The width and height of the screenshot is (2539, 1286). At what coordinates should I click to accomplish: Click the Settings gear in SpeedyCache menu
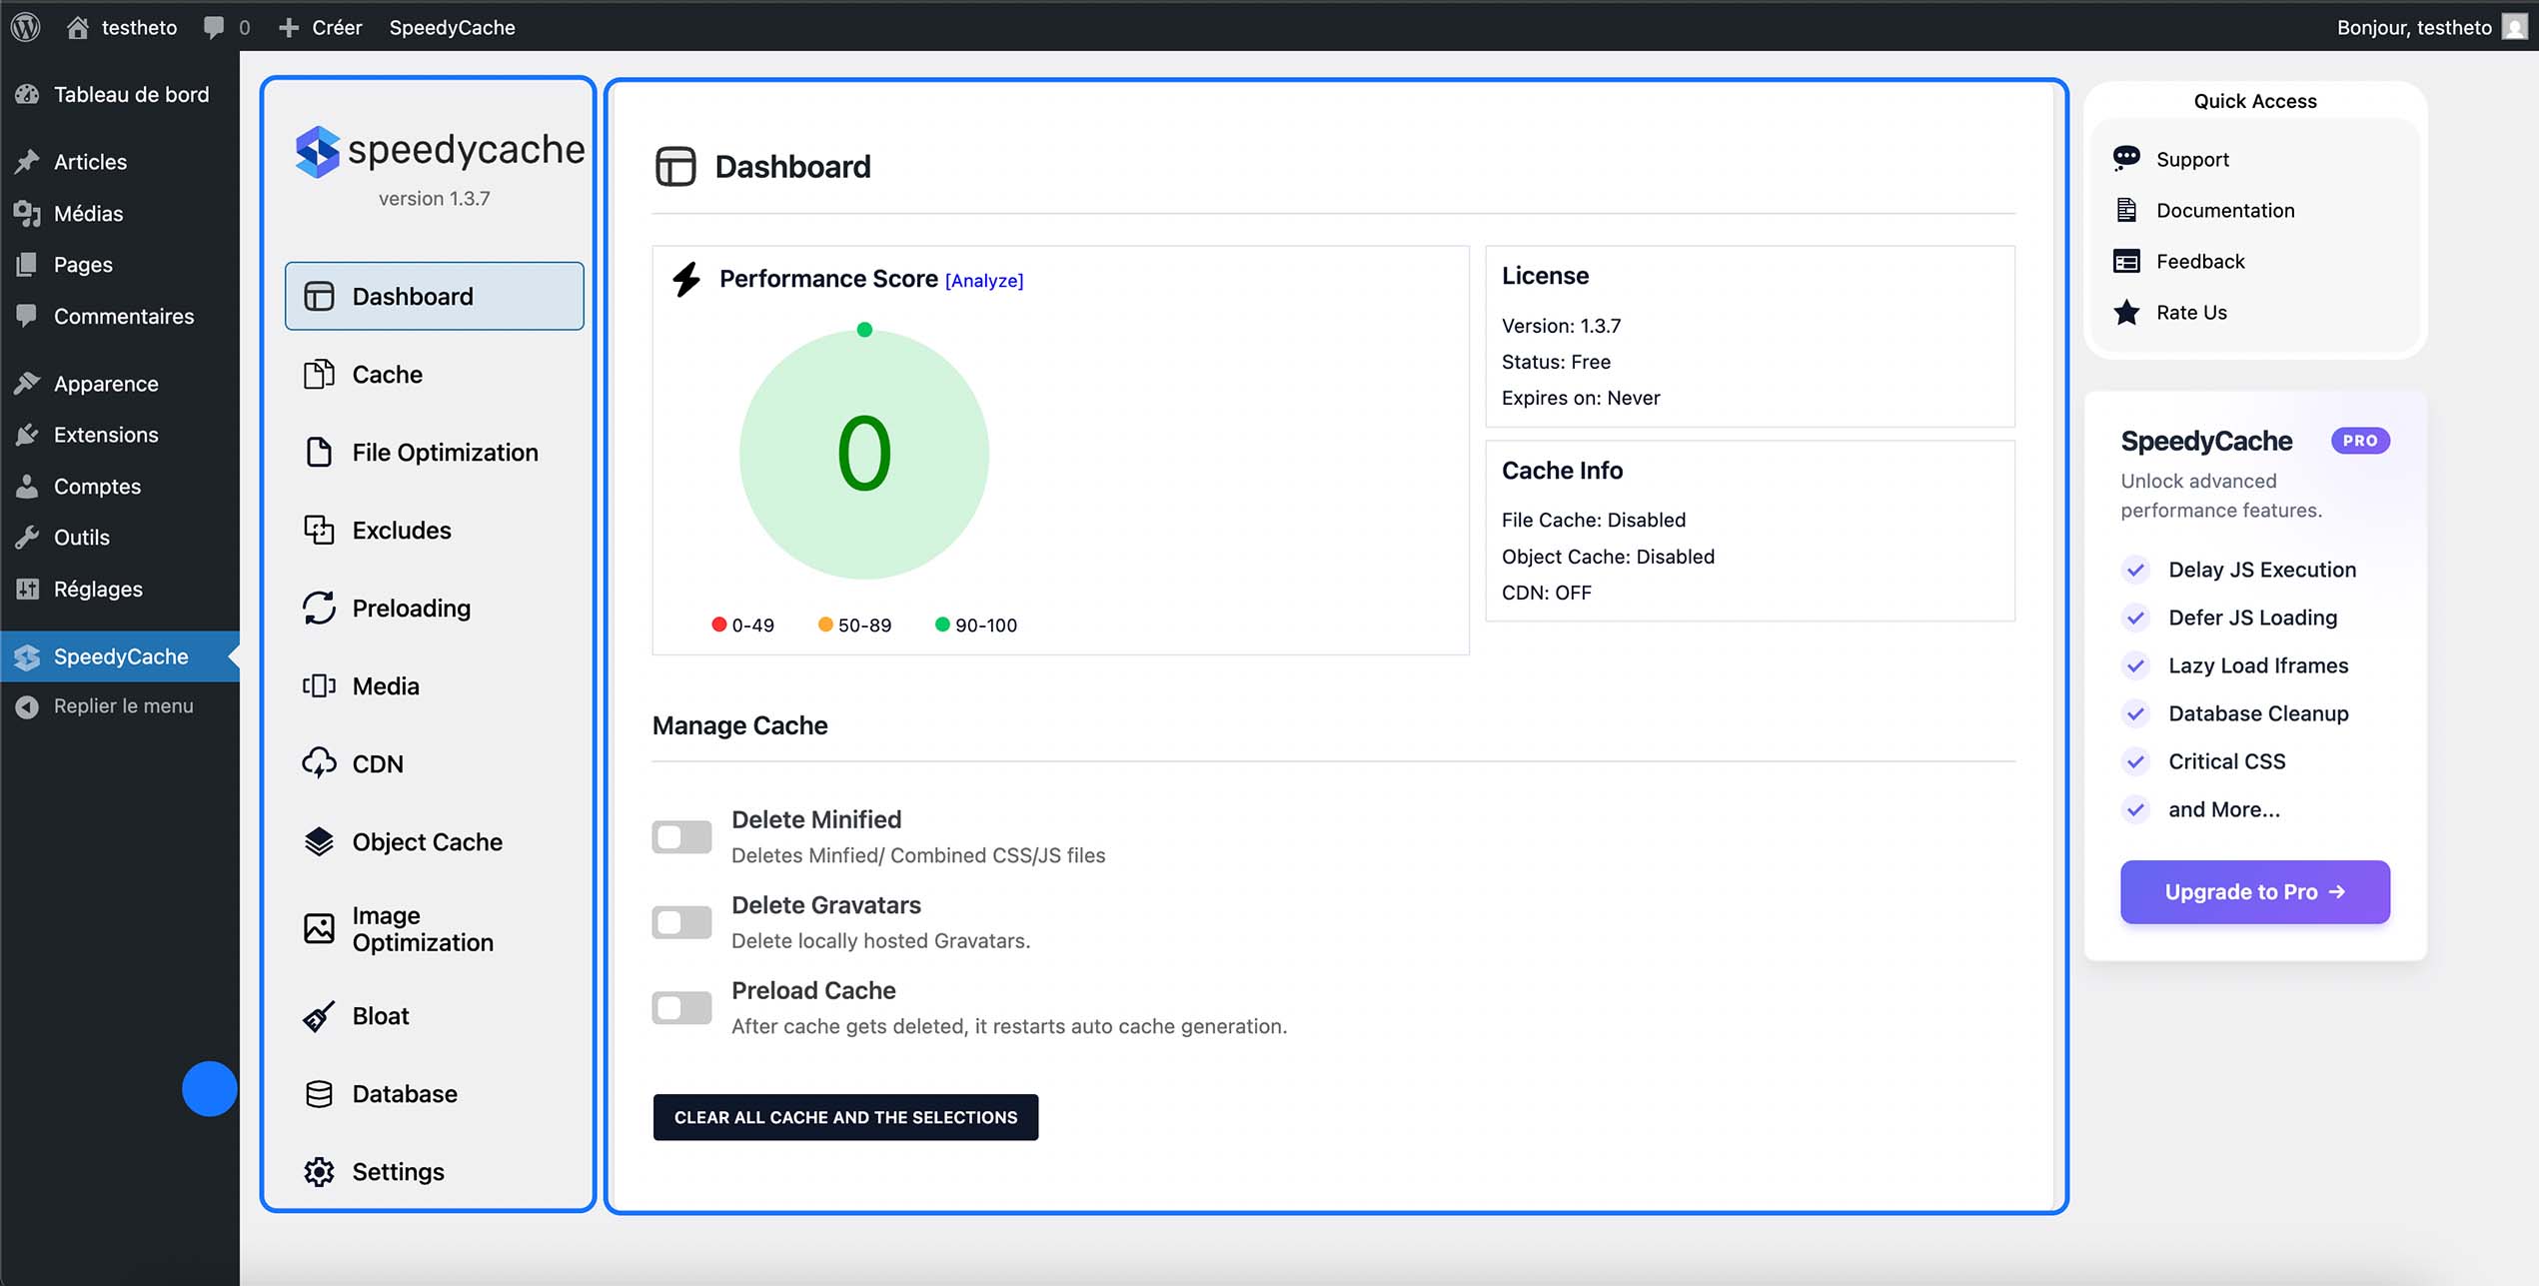pos(318,1171)
